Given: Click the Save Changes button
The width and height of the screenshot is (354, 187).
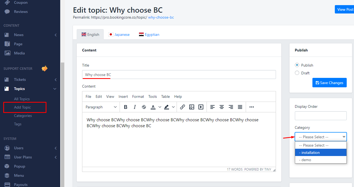Looking at the screenshot, I should click(329, 83).
